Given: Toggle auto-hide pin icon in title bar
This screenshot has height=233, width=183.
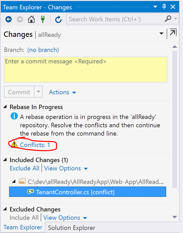Looking at the screenshot, I should click(x=164, y=7).
